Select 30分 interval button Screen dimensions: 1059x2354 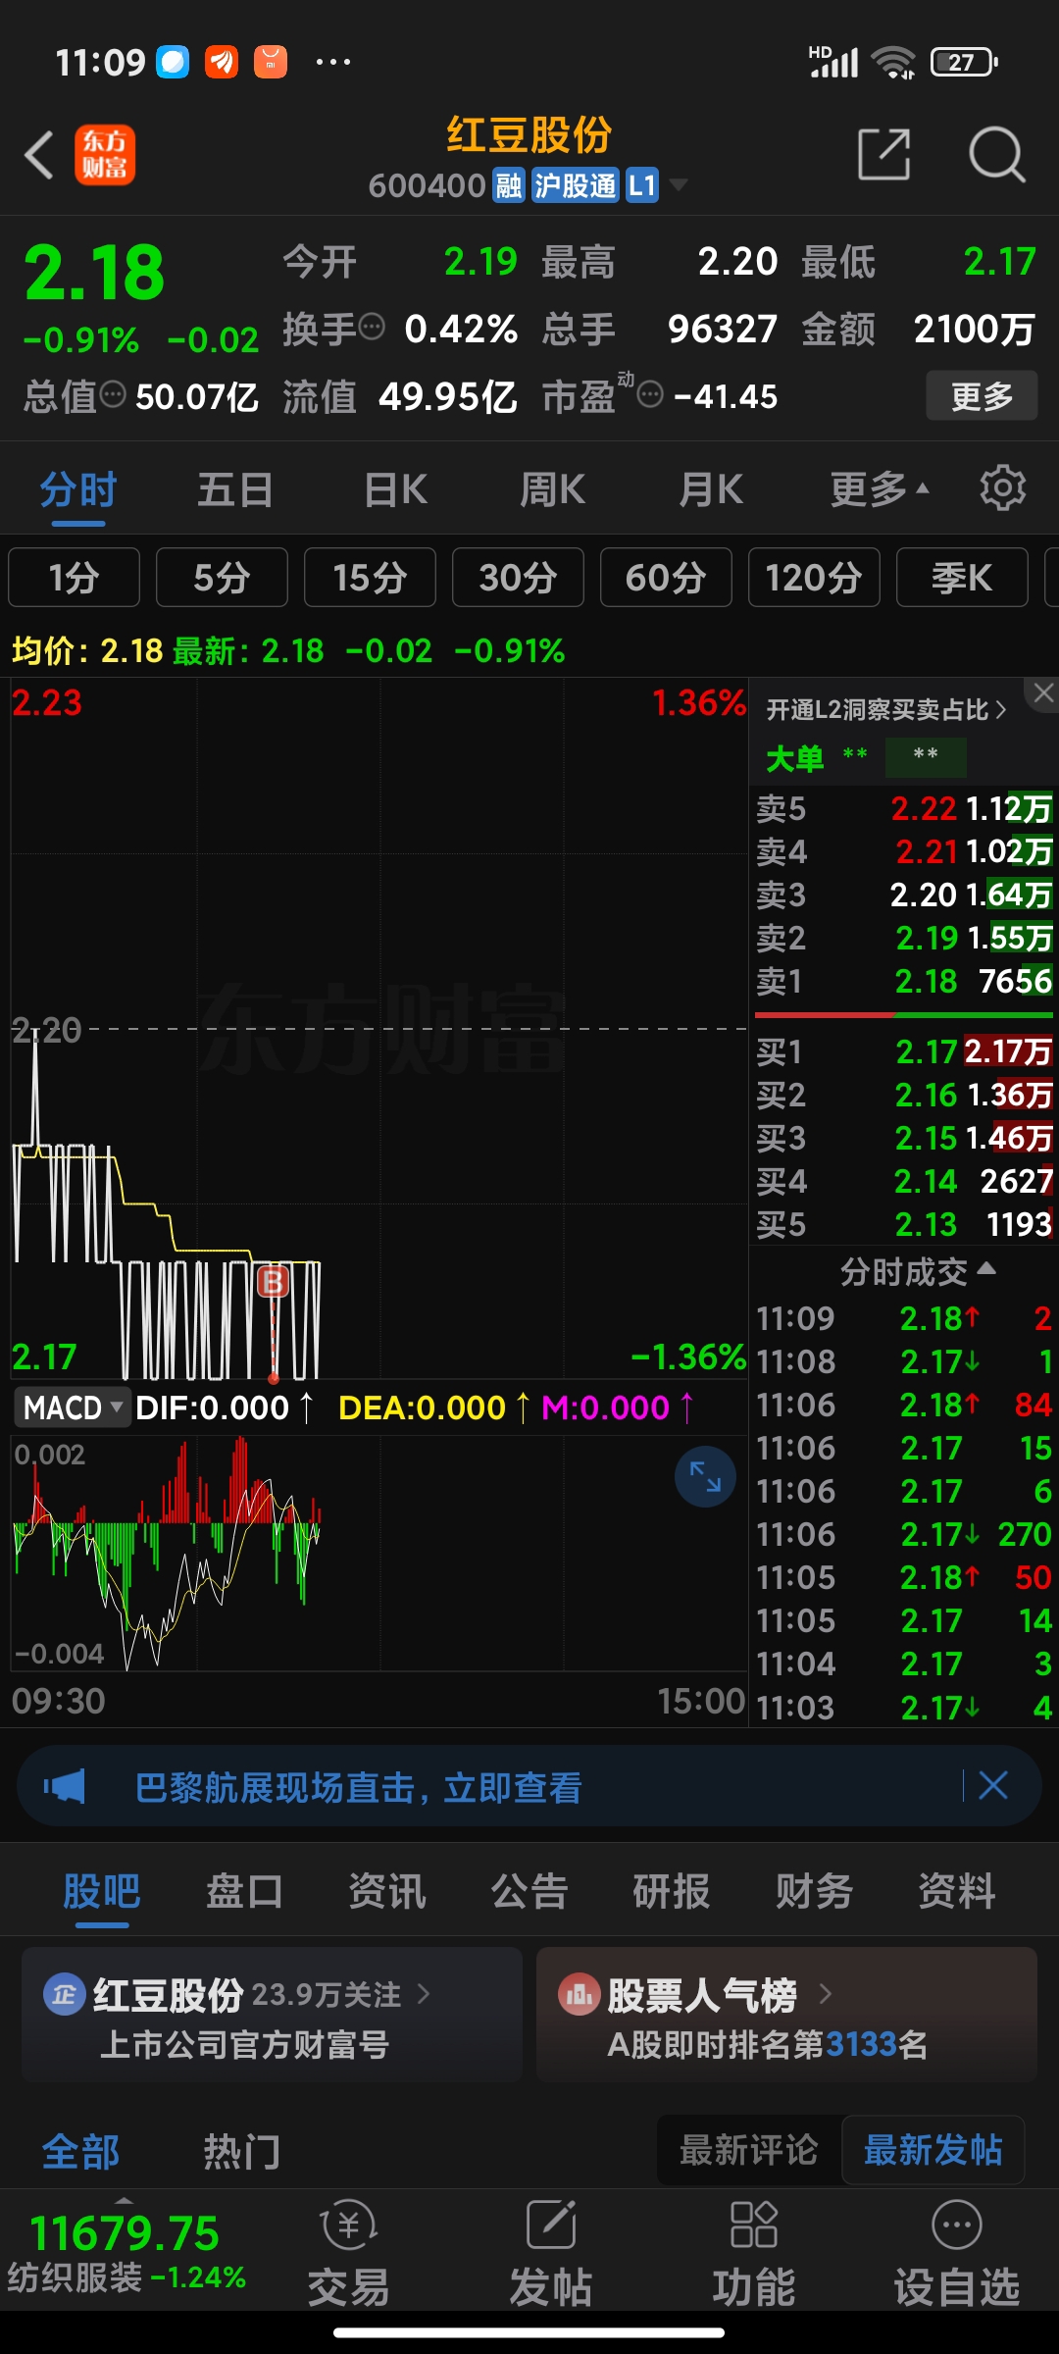point(518,578)
